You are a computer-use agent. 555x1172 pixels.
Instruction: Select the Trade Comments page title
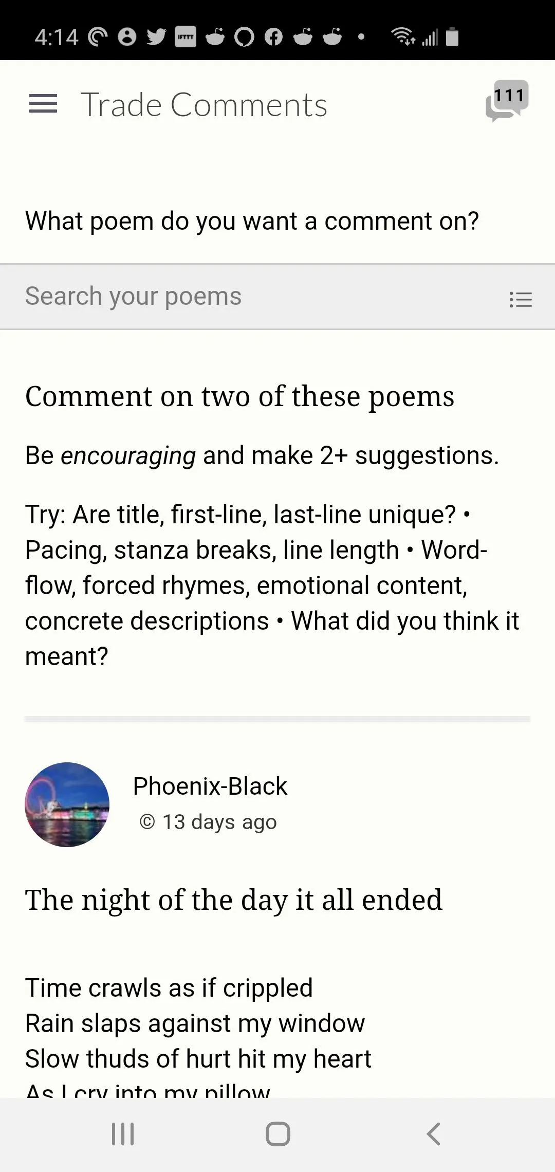click(204, 105)
